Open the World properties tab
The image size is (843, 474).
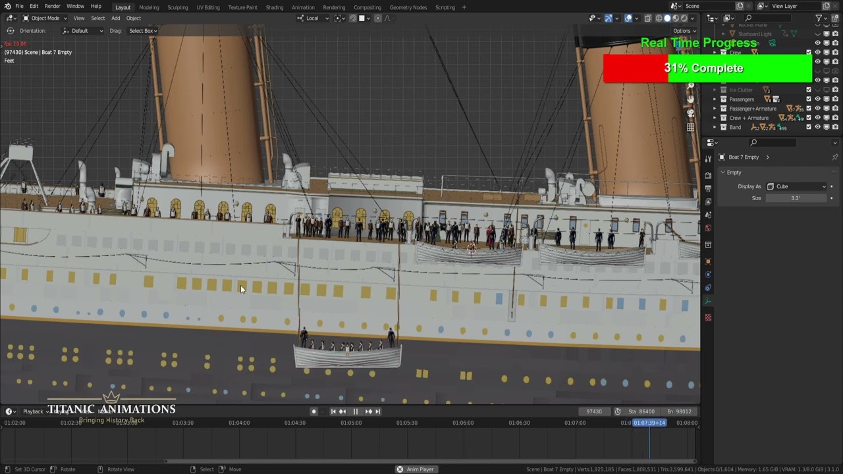point(708,228)
